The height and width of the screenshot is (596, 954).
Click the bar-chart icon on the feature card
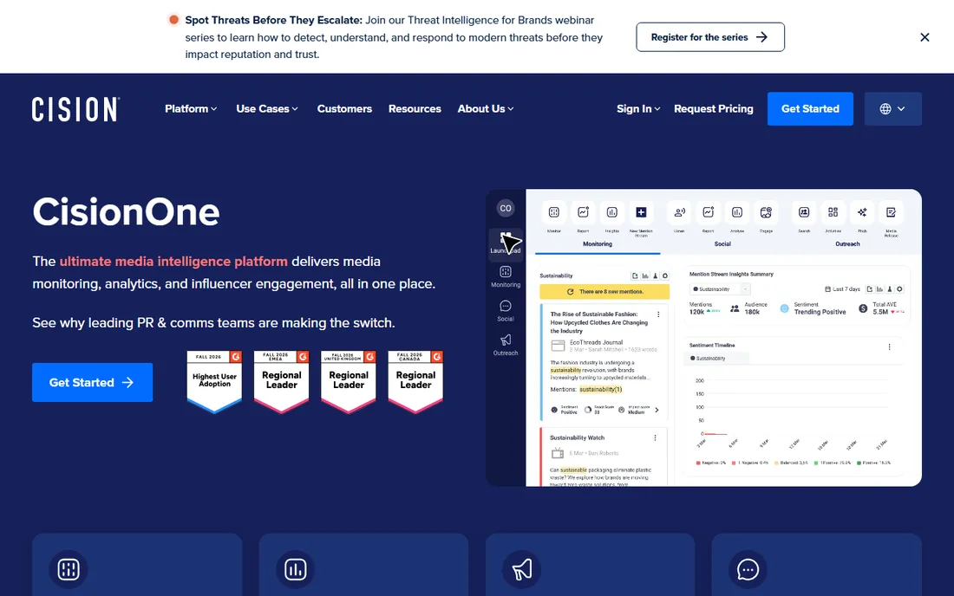click(295, 569)
